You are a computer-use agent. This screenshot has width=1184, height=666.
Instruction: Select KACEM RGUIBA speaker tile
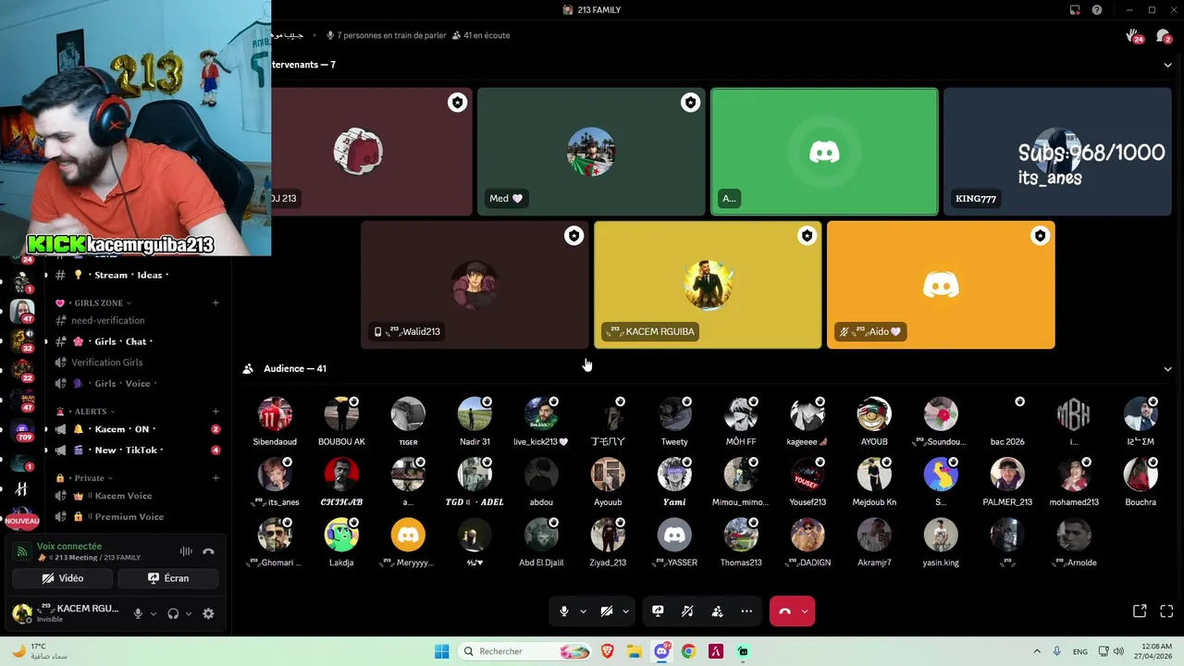(708, 285)
